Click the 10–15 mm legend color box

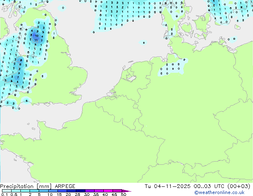click(53, 191)
